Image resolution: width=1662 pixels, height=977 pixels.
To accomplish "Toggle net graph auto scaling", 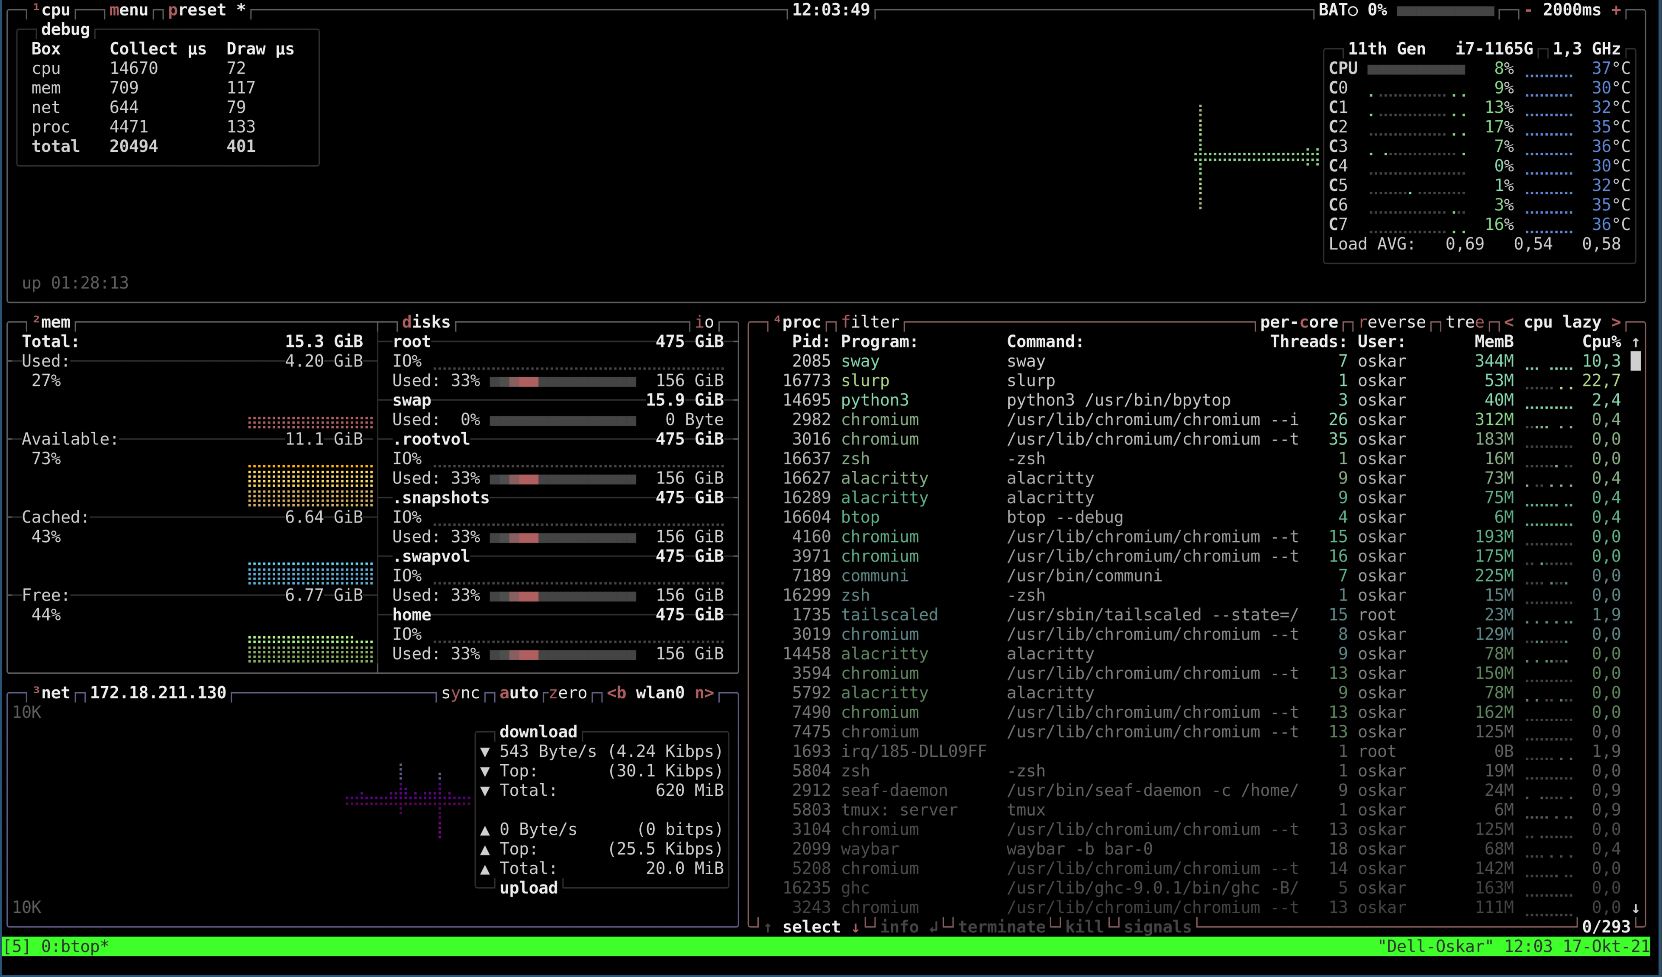I will pos(519,693).
